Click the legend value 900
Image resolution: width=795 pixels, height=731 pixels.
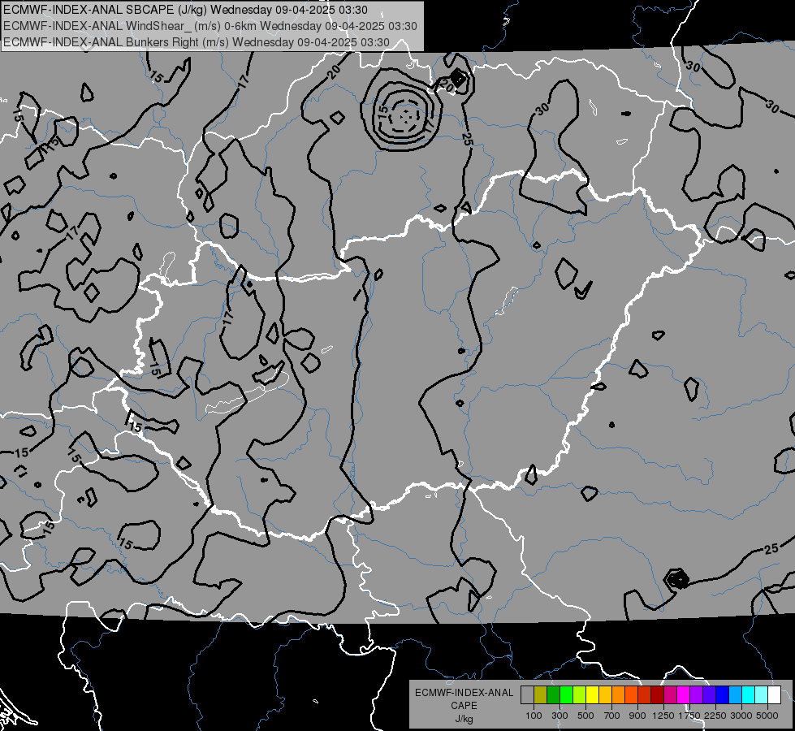[637, 716]
